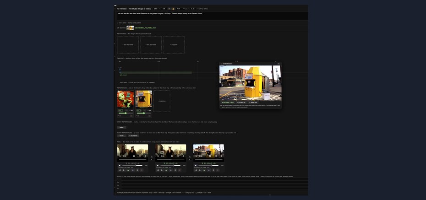This screenshot has width=426, height=200.
Task: Click the prompt text box about Jason Bateman
Action: click(x=213, y=16)
